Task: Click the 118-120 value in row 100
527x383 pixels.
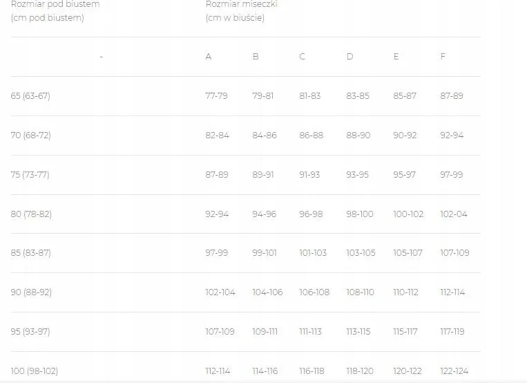Action: point(360,371)
